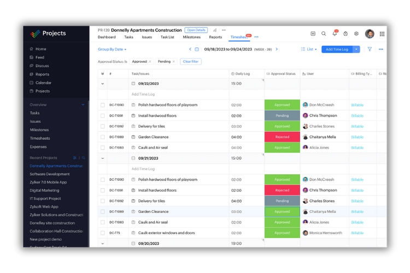Check the box for Polish hardwood floors of playroom

coord(102,105)
